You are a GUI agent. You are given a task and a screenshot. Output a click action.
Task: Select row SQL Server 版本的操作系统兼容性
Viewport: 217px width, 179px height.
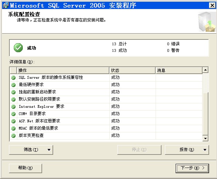point(106,78)
